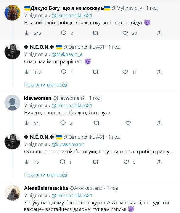View analytics showing 75 views

point(27,162)
